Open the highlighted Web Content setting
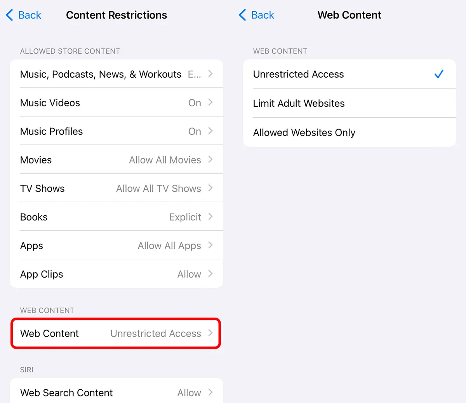 (115, 333)
